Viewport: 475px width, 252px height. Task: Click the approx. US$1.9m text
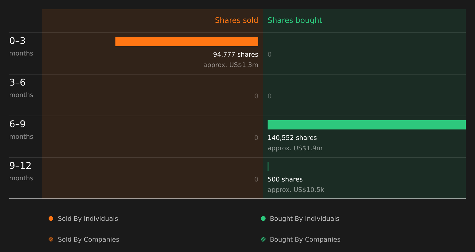295,148
